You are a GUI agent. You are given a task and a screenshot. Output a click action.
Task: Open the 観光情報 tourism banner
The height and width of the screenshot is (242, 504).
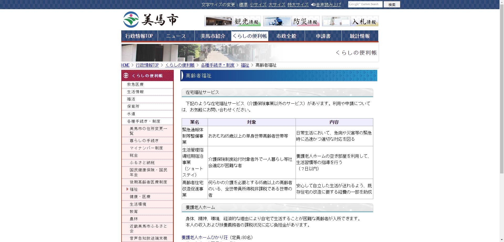[233, 21]
